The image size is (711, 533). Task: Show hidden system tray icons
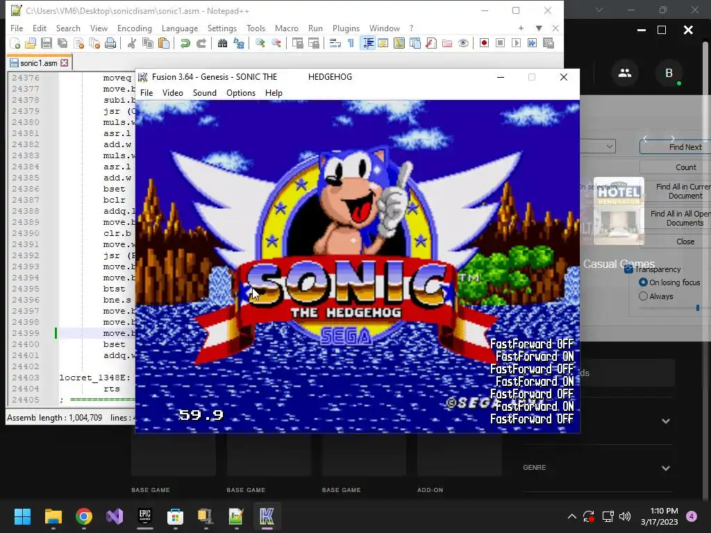(572, 516)
